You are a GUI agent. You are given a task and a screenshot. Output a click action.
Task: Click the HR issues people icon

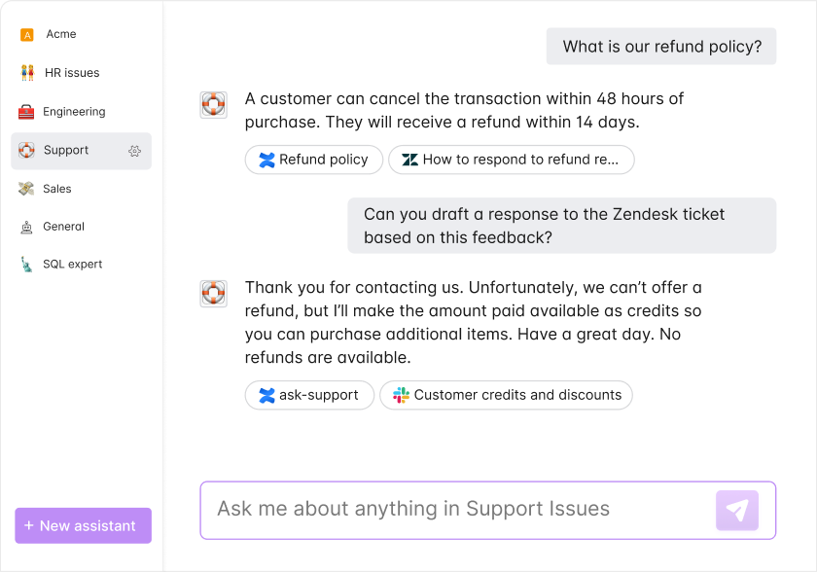(27, 72)
